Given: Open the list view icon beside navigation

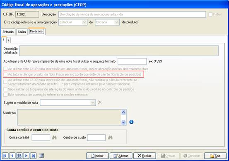Looking at the screenshot, I should (41, 156).
